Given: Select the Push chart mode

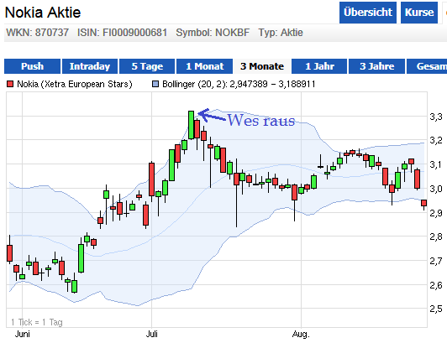Looking at the screenshot, I should pos(32,66).
